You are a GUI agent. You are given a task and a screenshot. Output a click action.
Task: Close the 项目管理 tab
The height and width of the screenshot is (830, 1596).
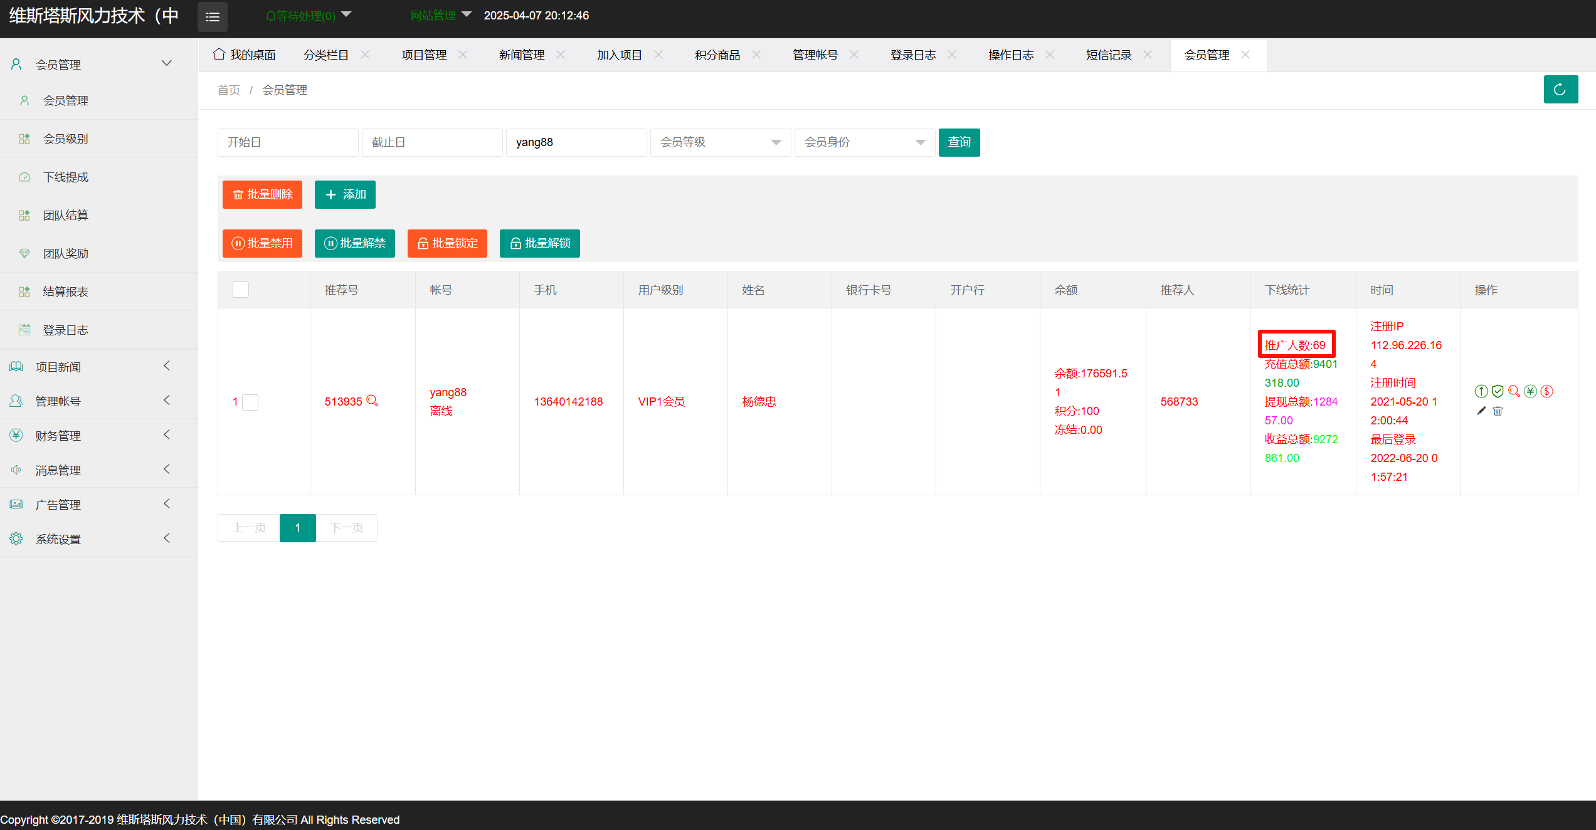(463, 55)
